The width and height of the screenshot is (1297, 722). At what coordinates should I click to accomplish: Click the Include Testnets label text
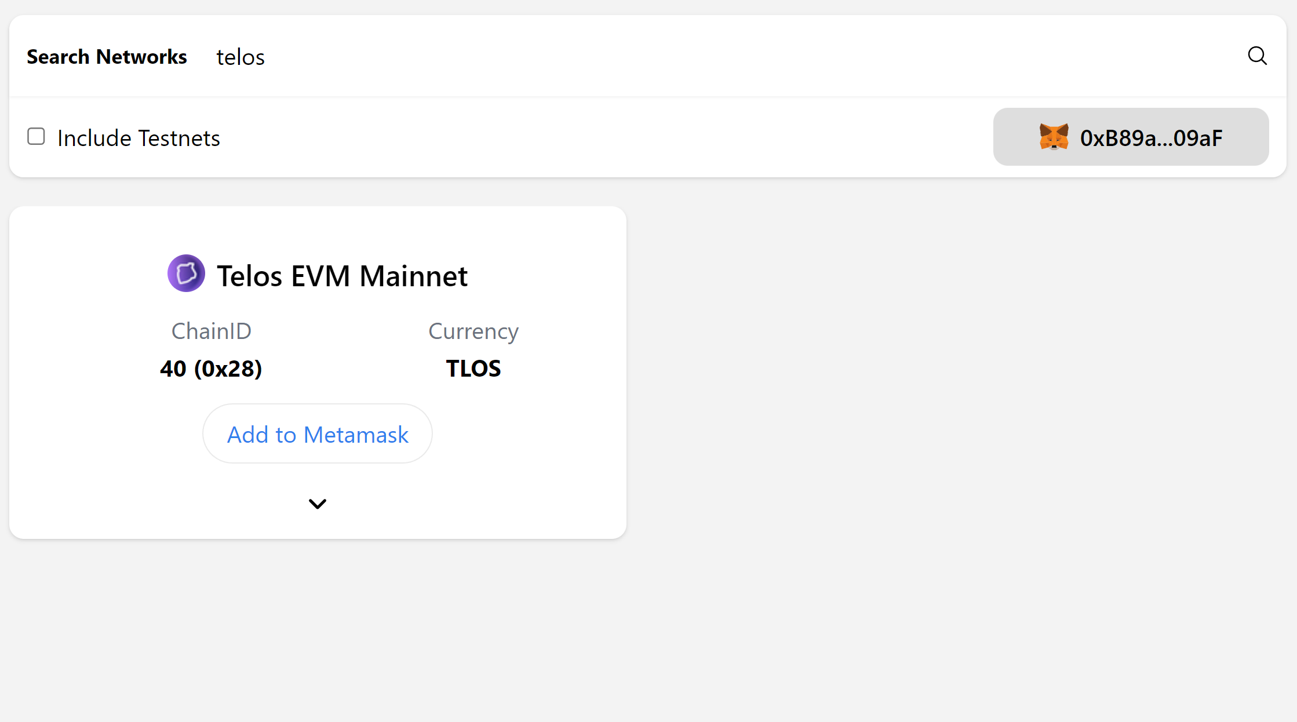tap(139, 138)
